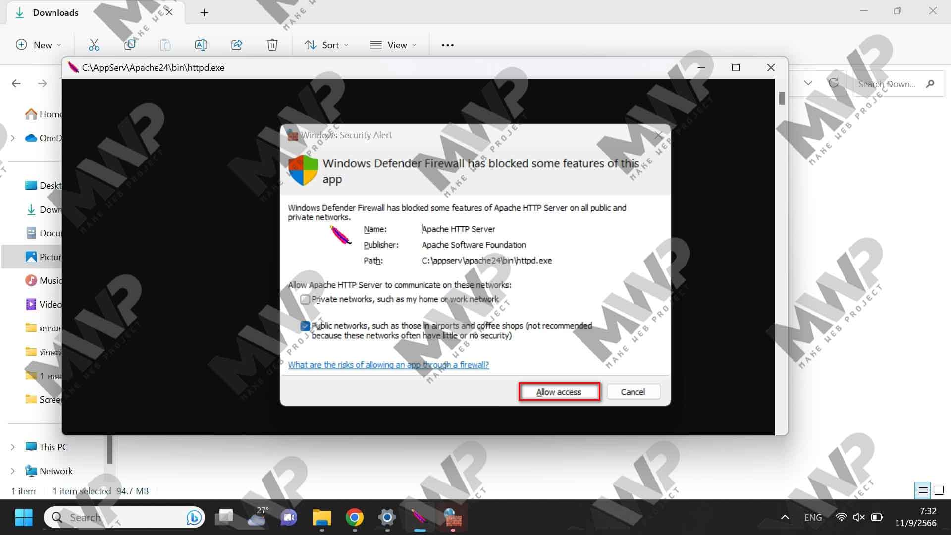Expand the OneDrive tree node
951x535 pixels.
click(13, 138)
